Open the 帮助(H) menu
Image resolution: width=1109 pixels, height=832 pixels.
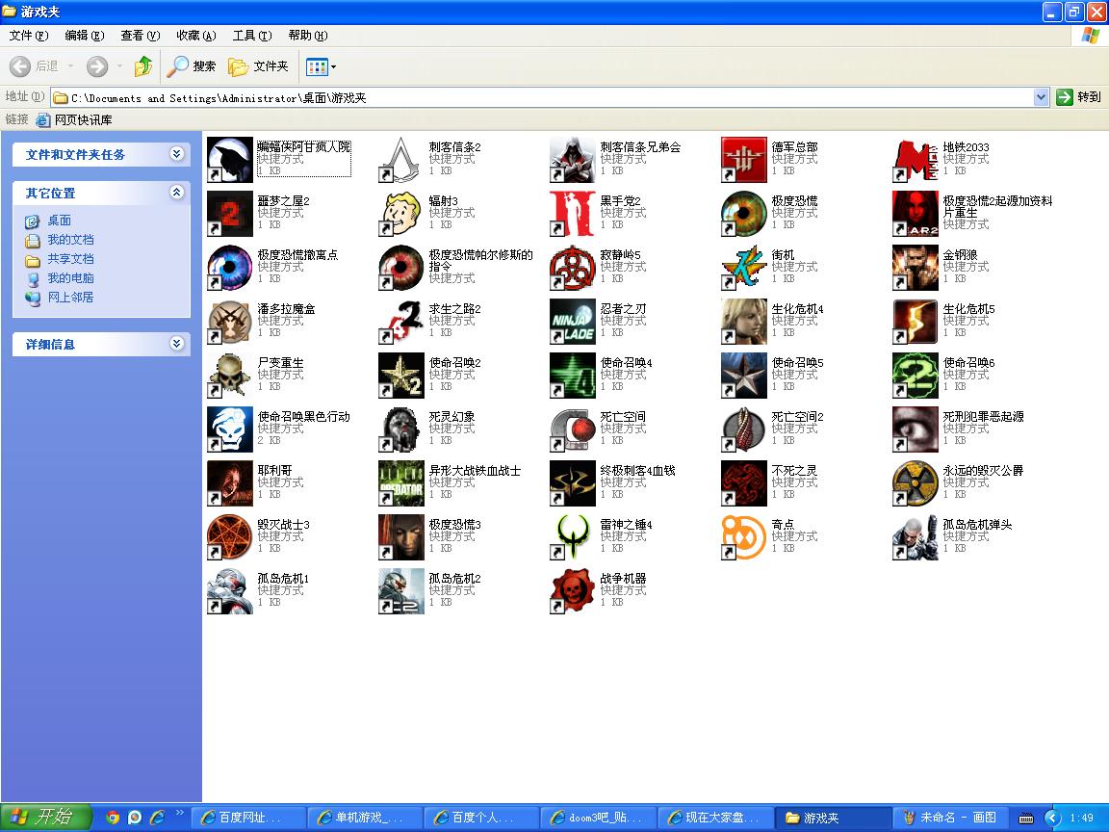[308, 36]
